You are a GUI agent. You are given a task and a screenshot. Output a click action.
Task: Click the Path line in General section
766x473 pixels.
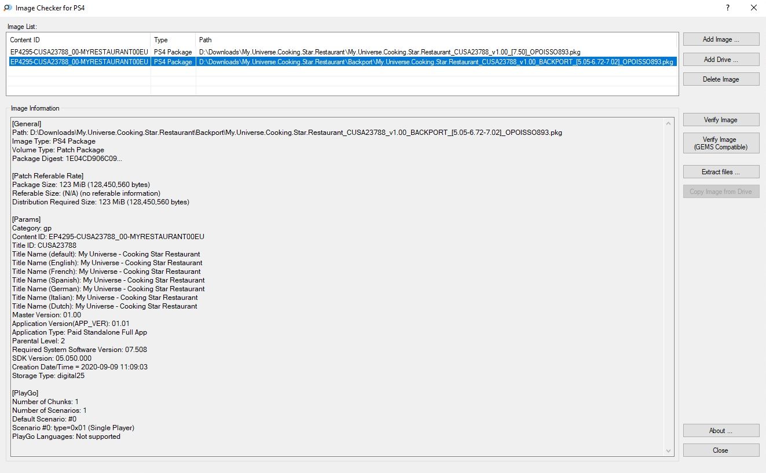287,133
